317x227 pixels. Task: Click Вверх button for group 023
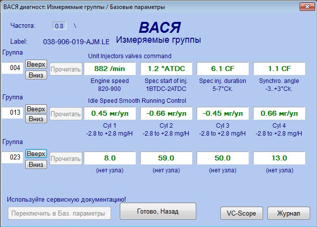[36, 153]
